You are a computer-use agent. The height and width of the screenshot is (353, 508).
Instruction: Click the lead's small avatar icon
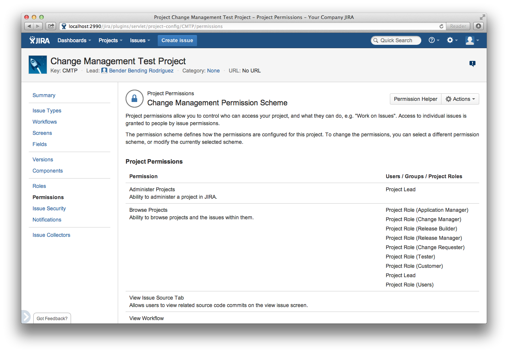[104, 71]
